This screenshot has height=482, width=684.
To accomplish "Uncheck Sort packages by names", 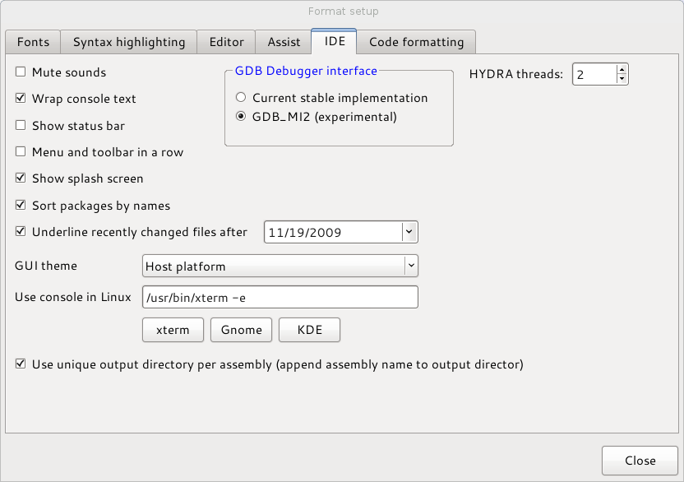I will (x=21, y=206).
